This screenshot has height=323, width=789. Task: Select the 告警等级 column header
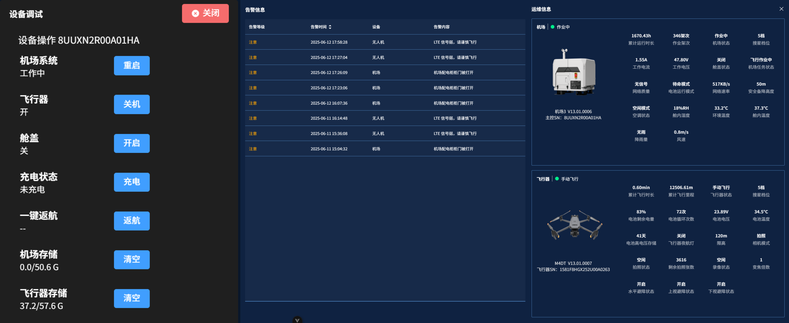pos(257,27)
